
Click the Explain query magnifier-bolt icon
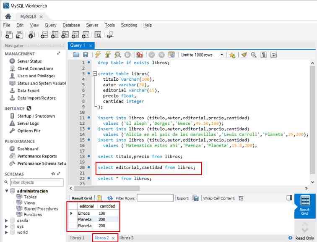(x=118, y=55)
